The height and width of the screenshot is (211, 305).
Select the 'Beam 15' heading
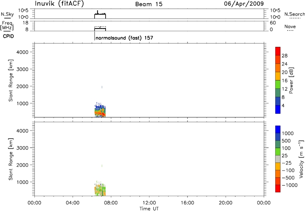[149, 4]
